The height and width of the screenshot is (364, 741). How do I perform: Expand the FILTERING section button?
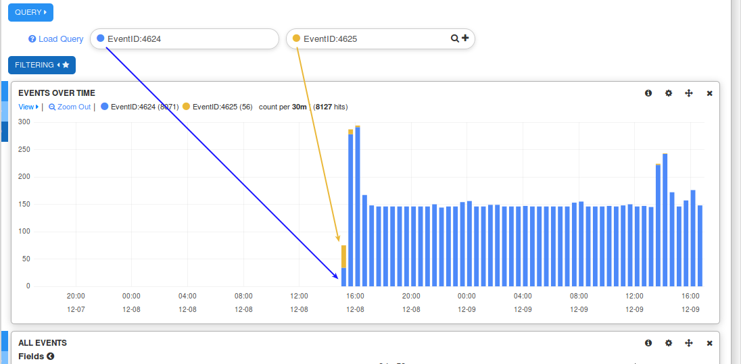point(42,65)
